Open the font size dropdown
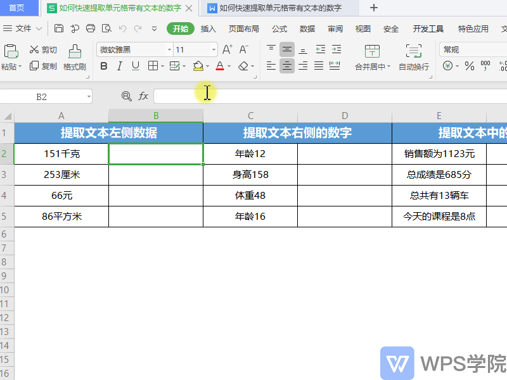Screen dimensions: 507x380 214,50
